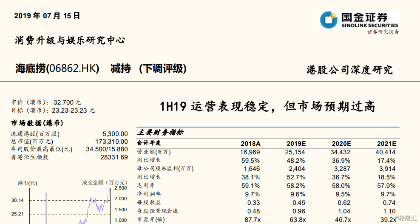Select the profit value 3,914
This screenshot has width=420, height=224.
[387, 169]
